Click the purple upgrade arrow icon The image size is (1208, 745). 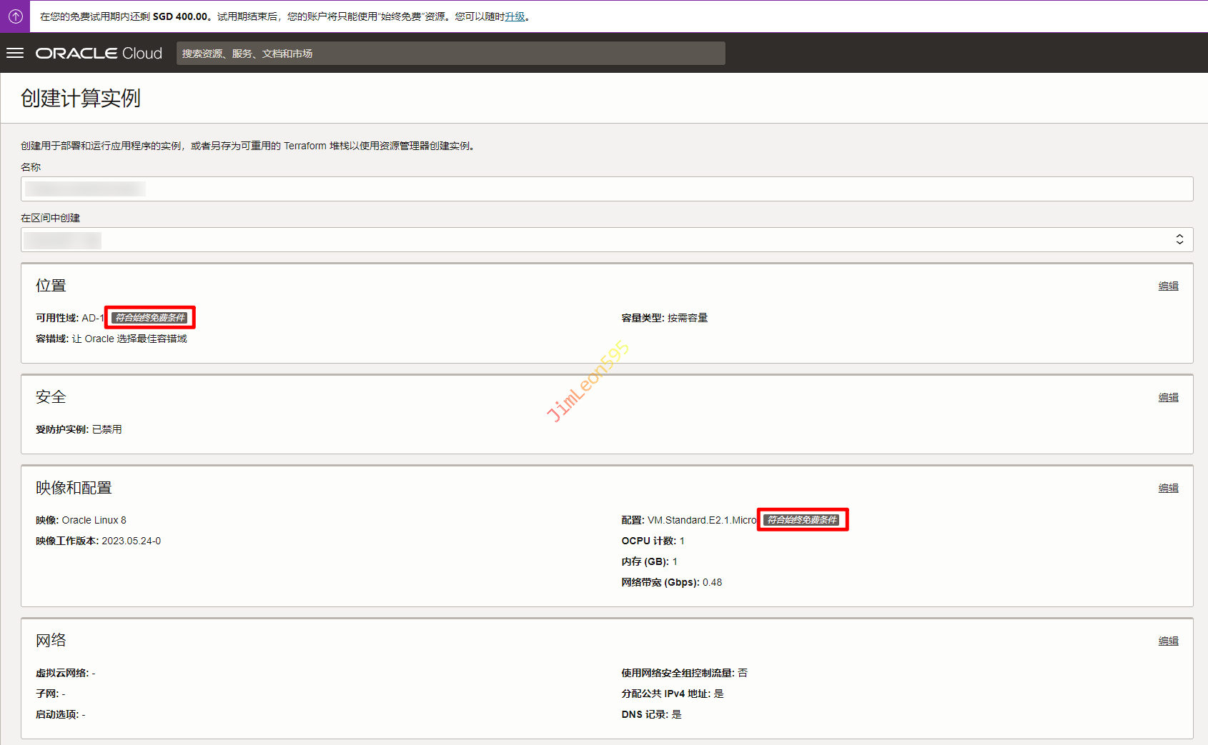click(15, 16)
